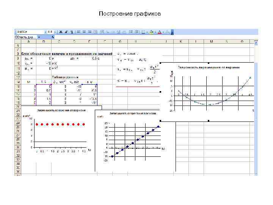This screenshot has width=273, height=205.
Task: Select column A header
Action: point(28,41)
